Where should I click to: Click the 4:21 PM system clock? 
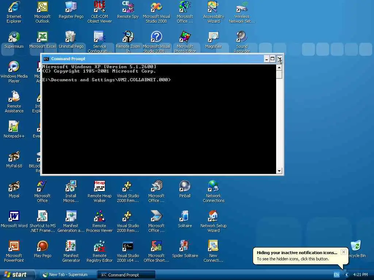360,275
